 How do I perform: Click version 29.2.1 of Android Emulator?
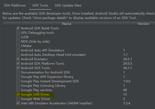(127, 59)
